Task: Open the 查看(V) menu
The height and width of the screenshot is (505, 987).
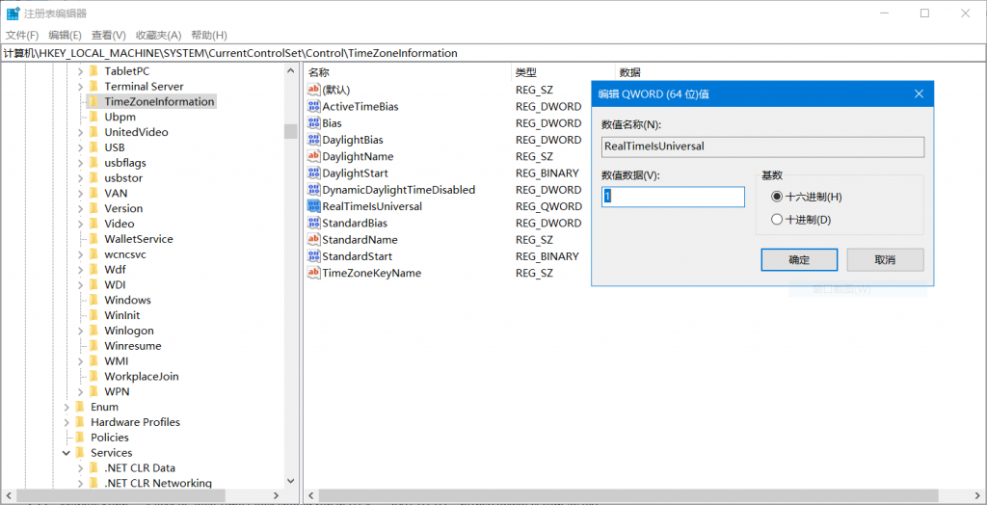Action: pos(109,36)
